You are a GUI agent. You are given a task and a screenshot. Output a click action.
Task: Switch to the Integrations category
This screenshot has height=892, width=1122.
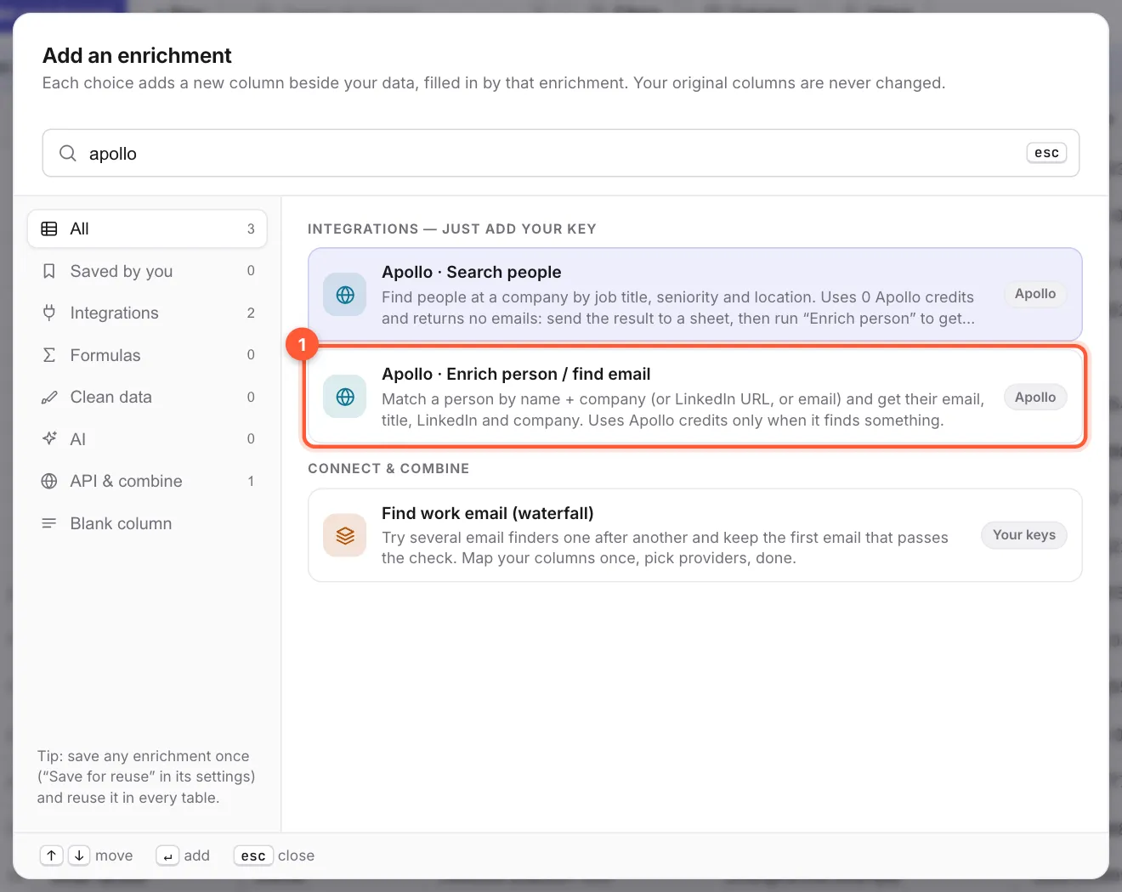point(147,313)
